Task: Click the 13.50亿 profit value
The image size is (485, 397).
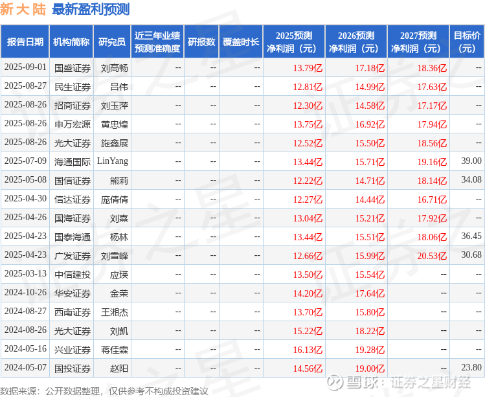Action: point(308,275)
